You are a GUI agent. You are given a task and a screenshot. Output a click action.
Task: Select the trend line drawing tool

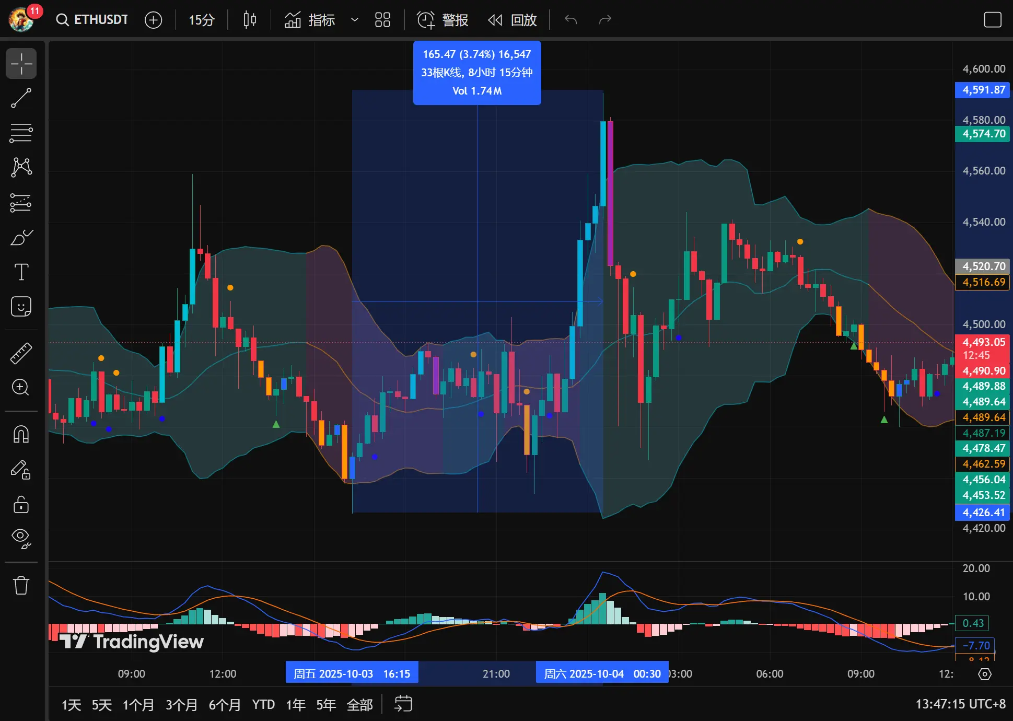coord(21,98)
